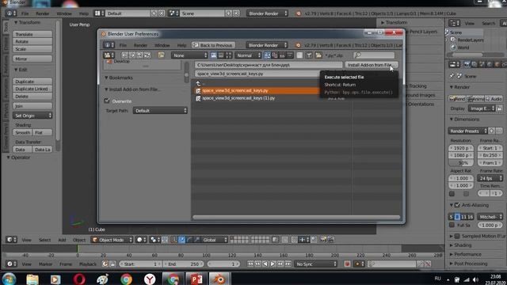The width and height of the screenshot is (507, 285).
Task: Open File menu in preferences window
Action: tap(123, 46)
